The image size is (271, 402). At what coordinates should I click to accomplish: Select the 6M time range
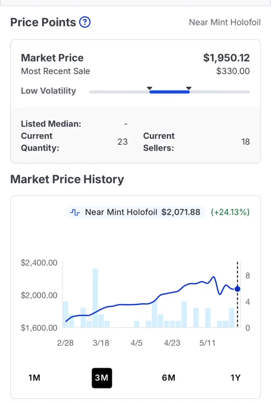click(x=168, y=378)
